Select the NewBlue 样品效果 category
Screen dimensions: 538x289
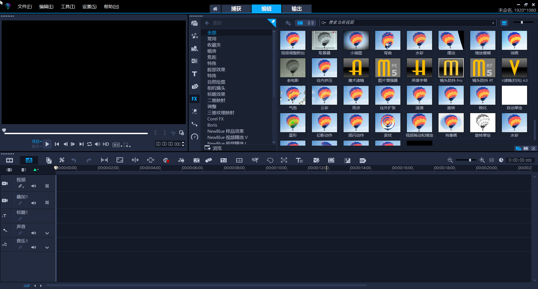226,131
